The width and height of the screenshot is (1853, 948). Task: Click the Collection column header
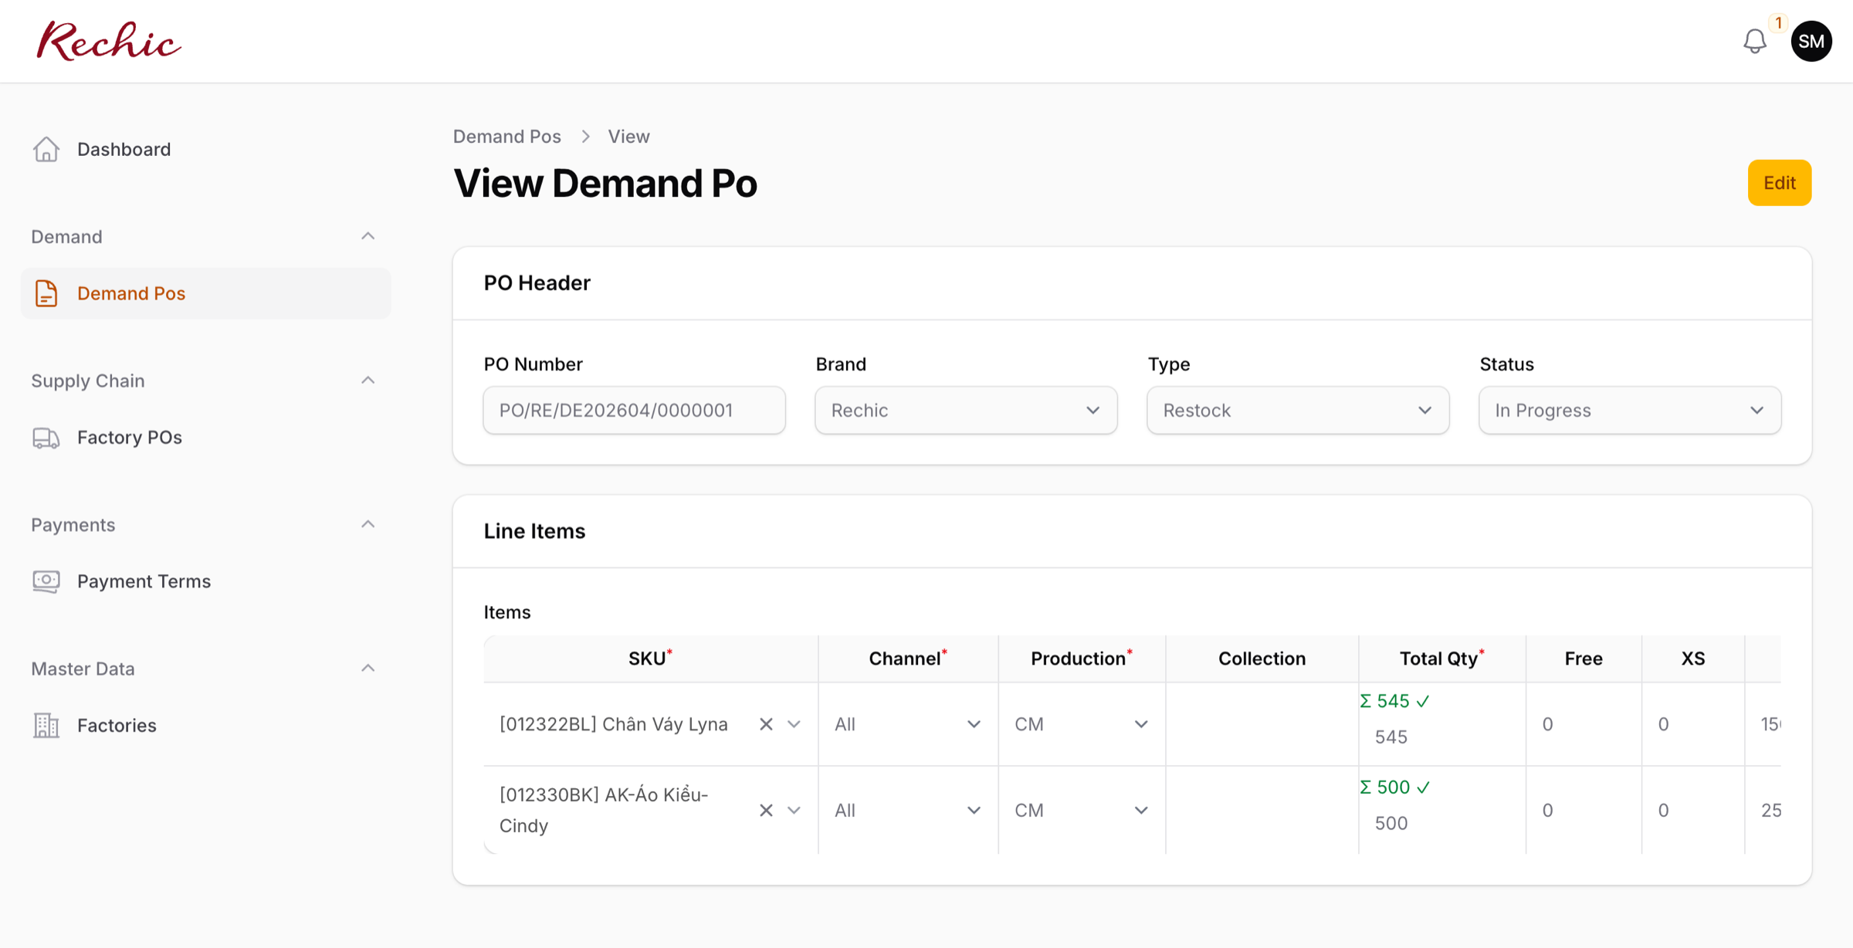pyautogui.click(x=1262, y=659)
